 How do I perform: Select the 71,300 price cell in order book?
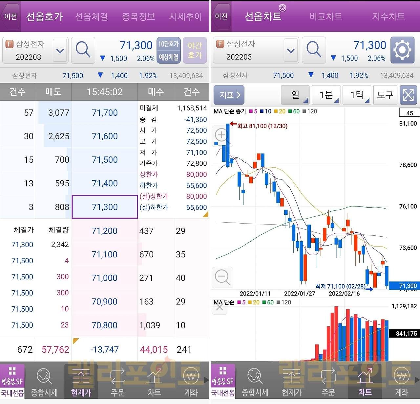(x=105, y=207)
